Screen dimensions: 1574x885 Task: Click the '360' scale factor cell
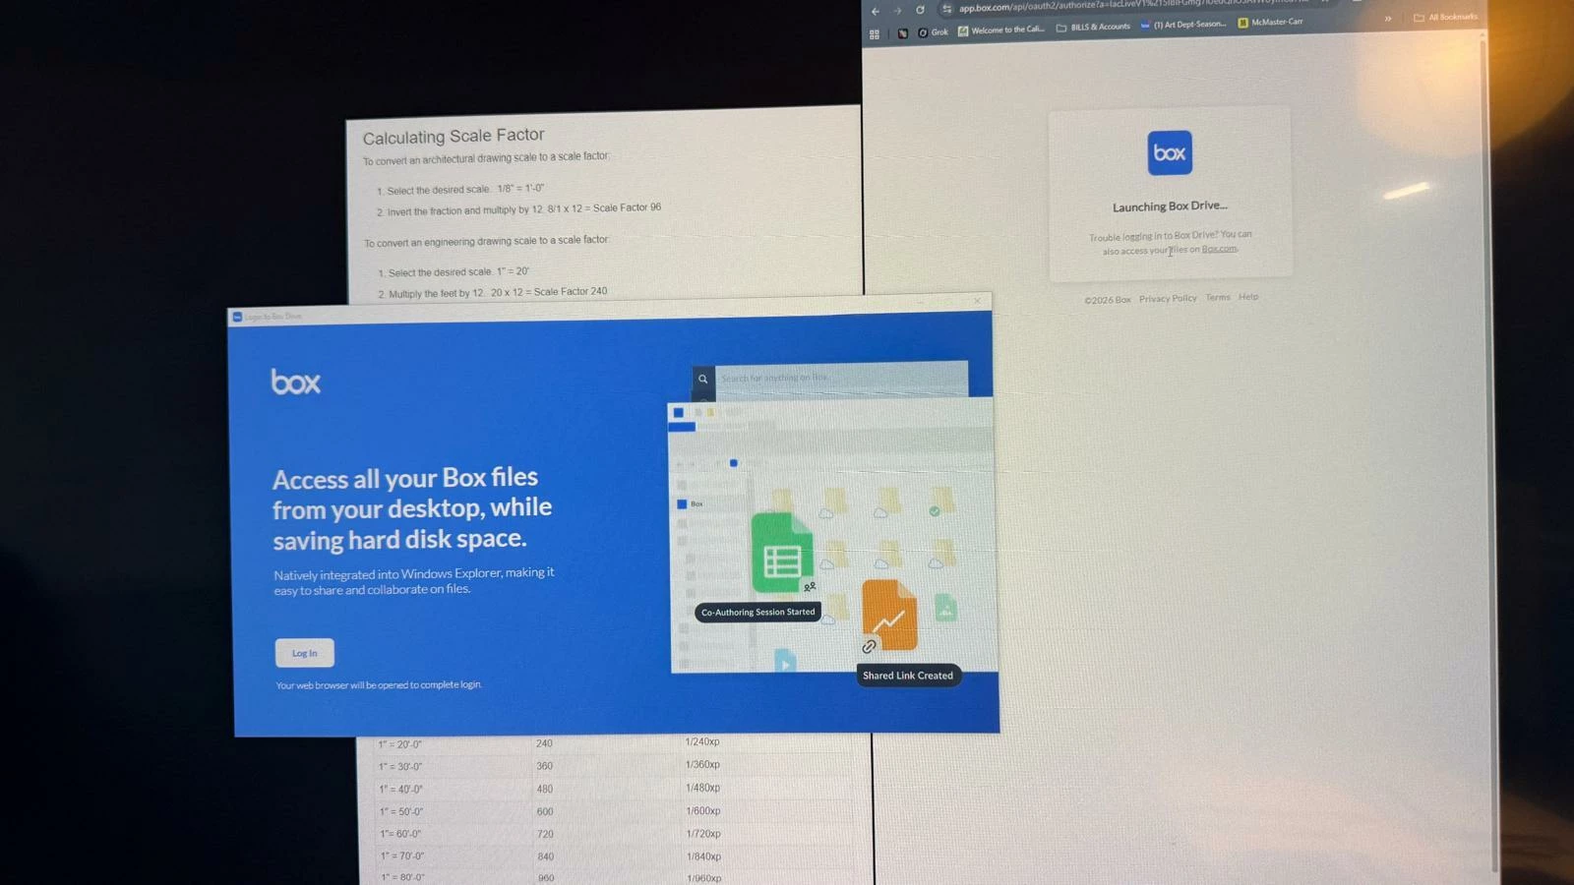[544, 766]
